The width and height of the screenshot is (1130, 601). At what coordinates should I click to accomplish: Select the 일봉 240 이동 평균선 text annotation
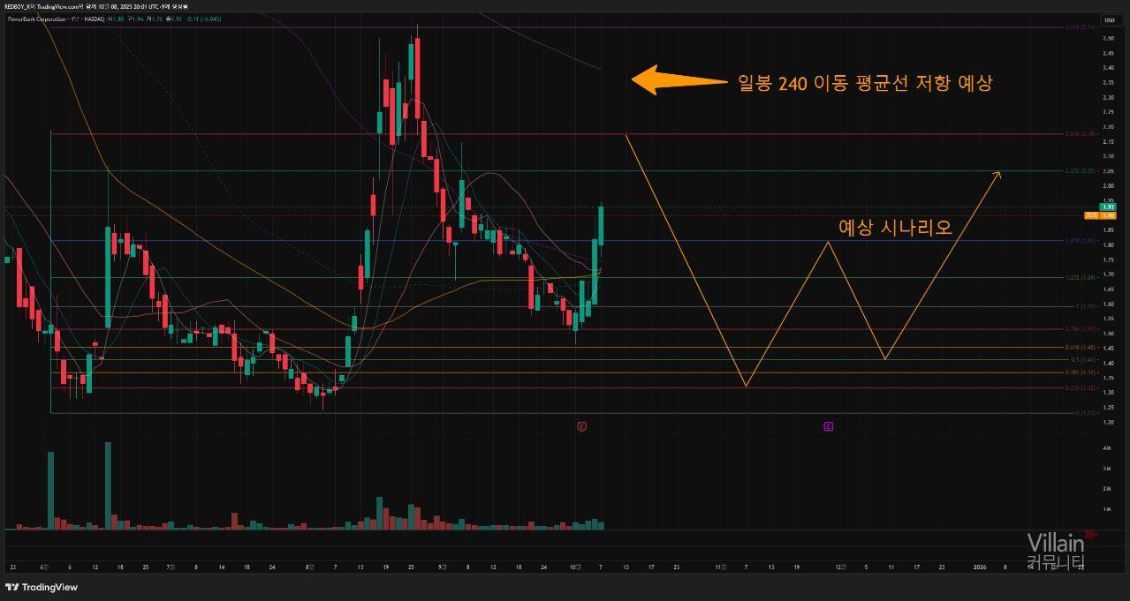865,83
